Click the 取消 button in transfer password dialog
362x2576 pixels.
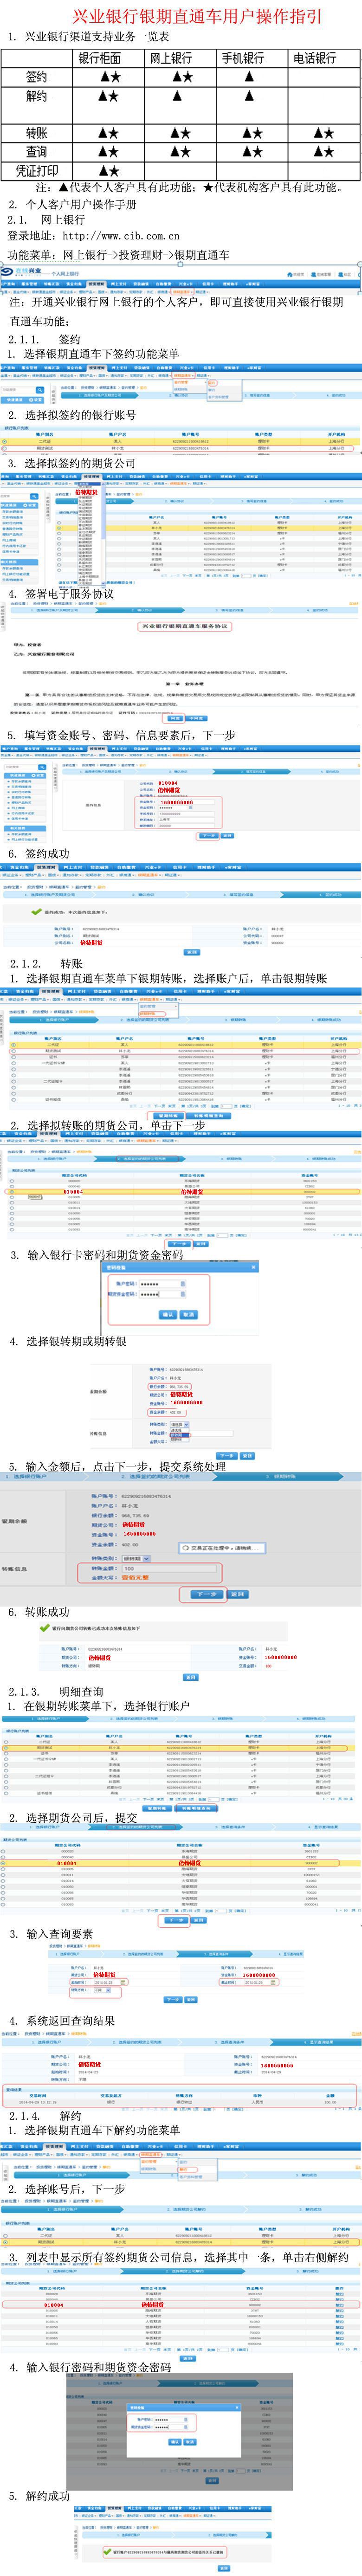pos(189,1314)
